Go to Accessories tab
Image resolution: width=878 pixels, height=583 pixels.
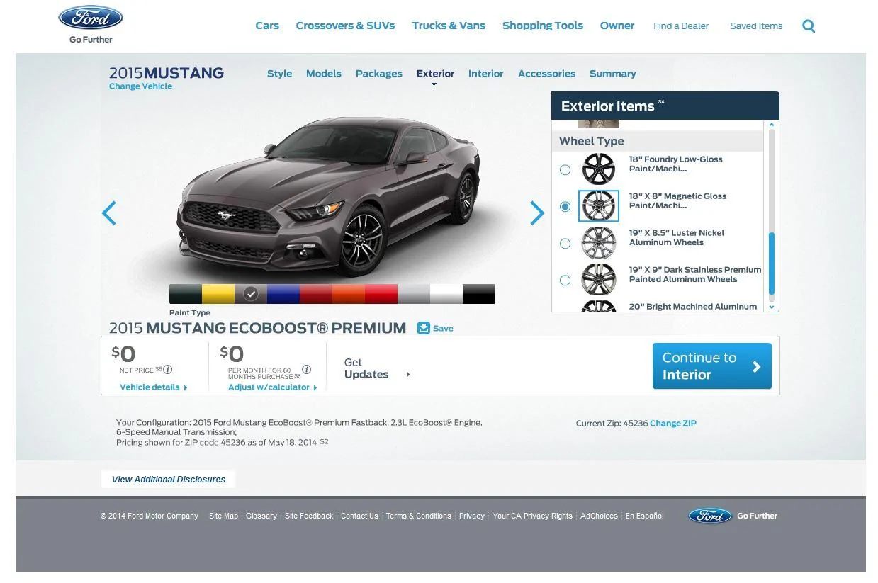(546, 74)
